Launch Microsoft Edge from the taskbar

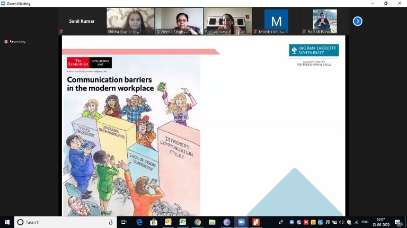(x=139, y=222)
